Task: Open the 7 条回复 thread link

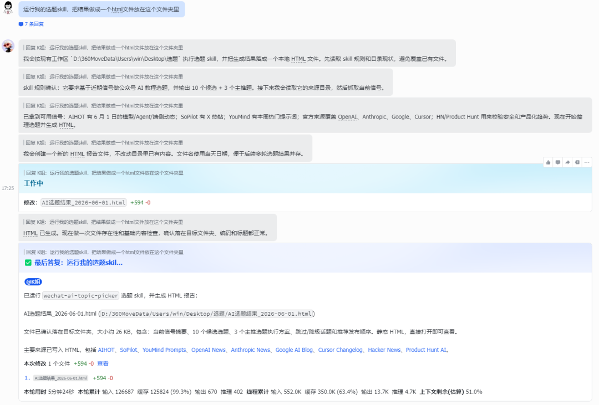Action: click(x=34, y=24)
